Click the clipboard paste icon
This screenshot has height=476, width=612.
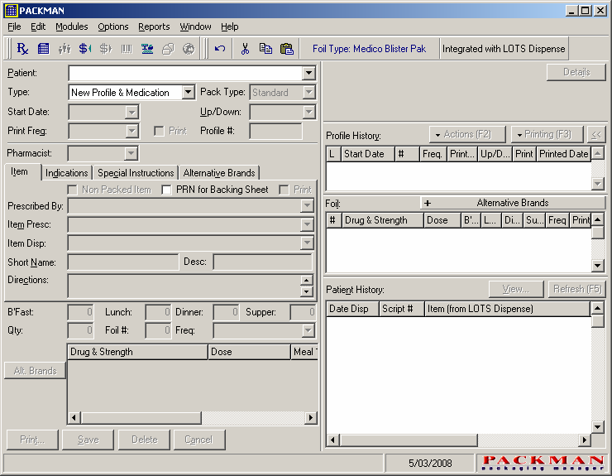point(286,49)
